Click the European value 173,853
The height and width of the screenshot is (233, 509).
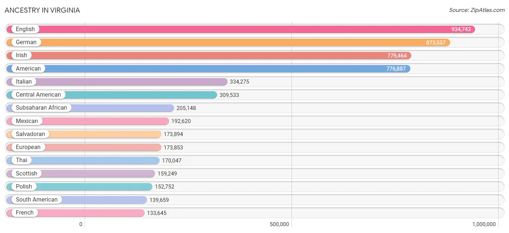click(x=173, y=147)
